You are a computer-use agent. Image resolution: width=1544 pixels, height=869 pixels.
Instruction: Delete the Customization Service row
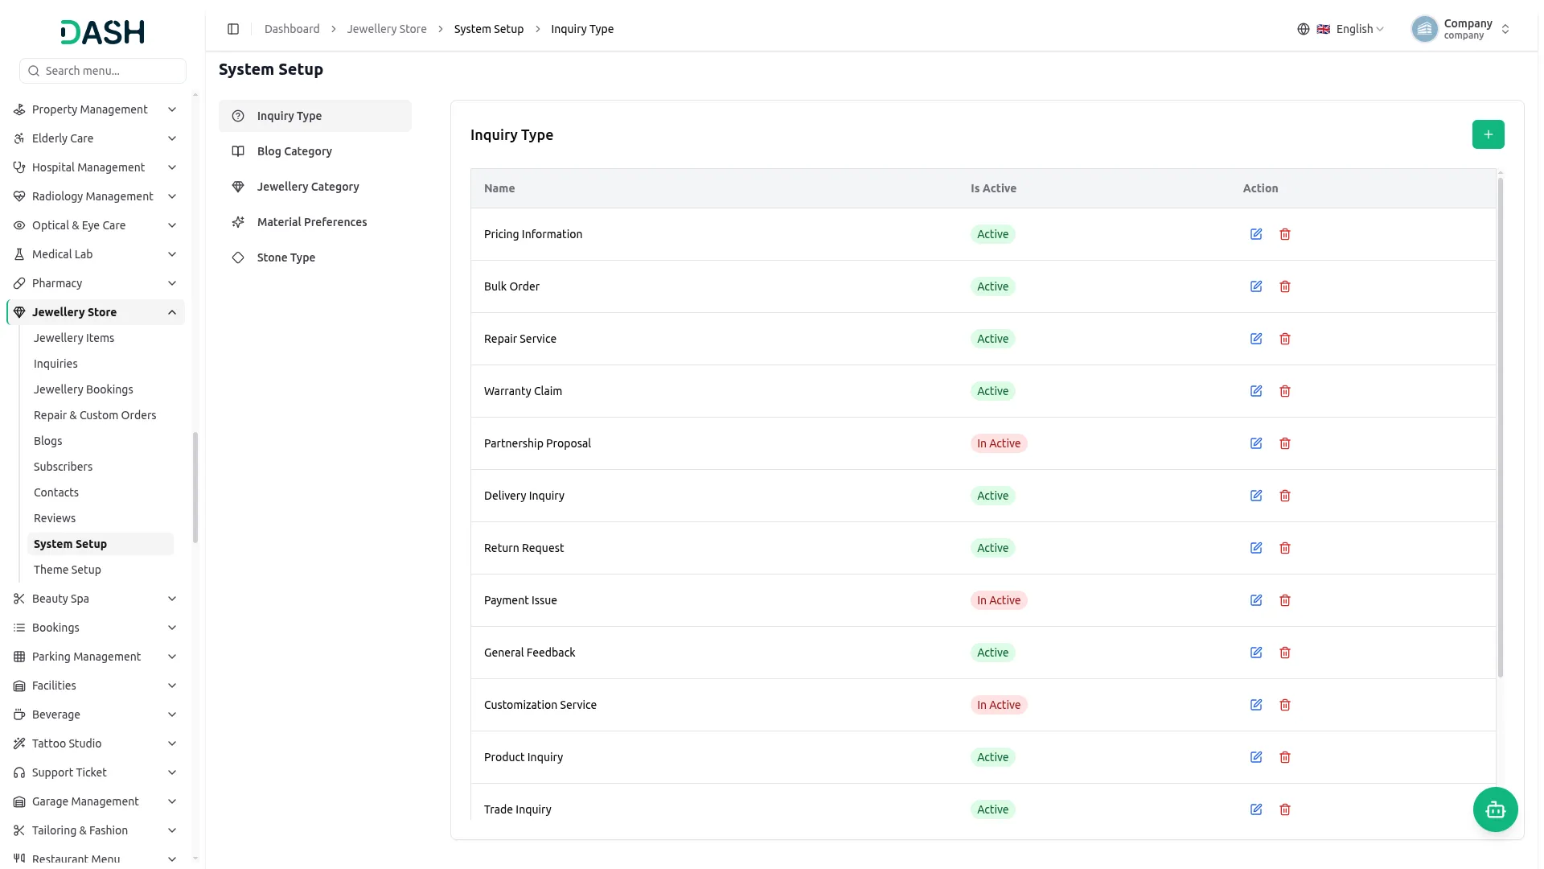1285,705
